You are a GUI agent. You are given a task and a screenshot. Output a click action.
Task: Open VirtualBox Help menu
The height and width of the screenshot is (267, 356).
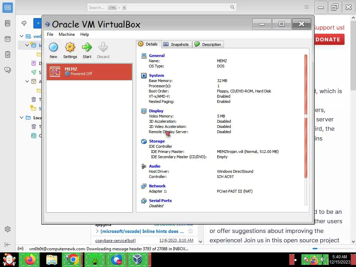[84, 34]
